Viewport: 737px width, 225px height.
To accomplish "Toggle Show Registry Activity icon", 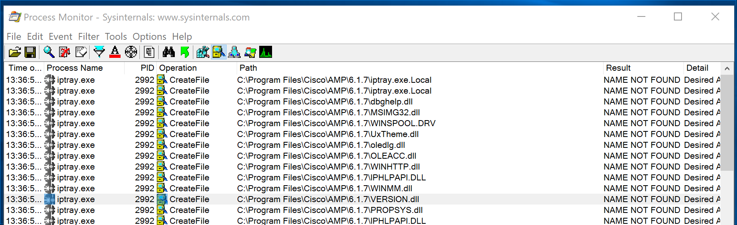I will [203, 52].
